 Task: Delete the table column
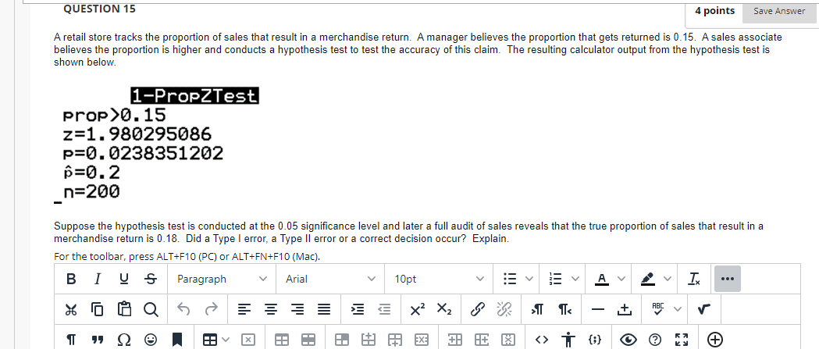coord(507,340)
